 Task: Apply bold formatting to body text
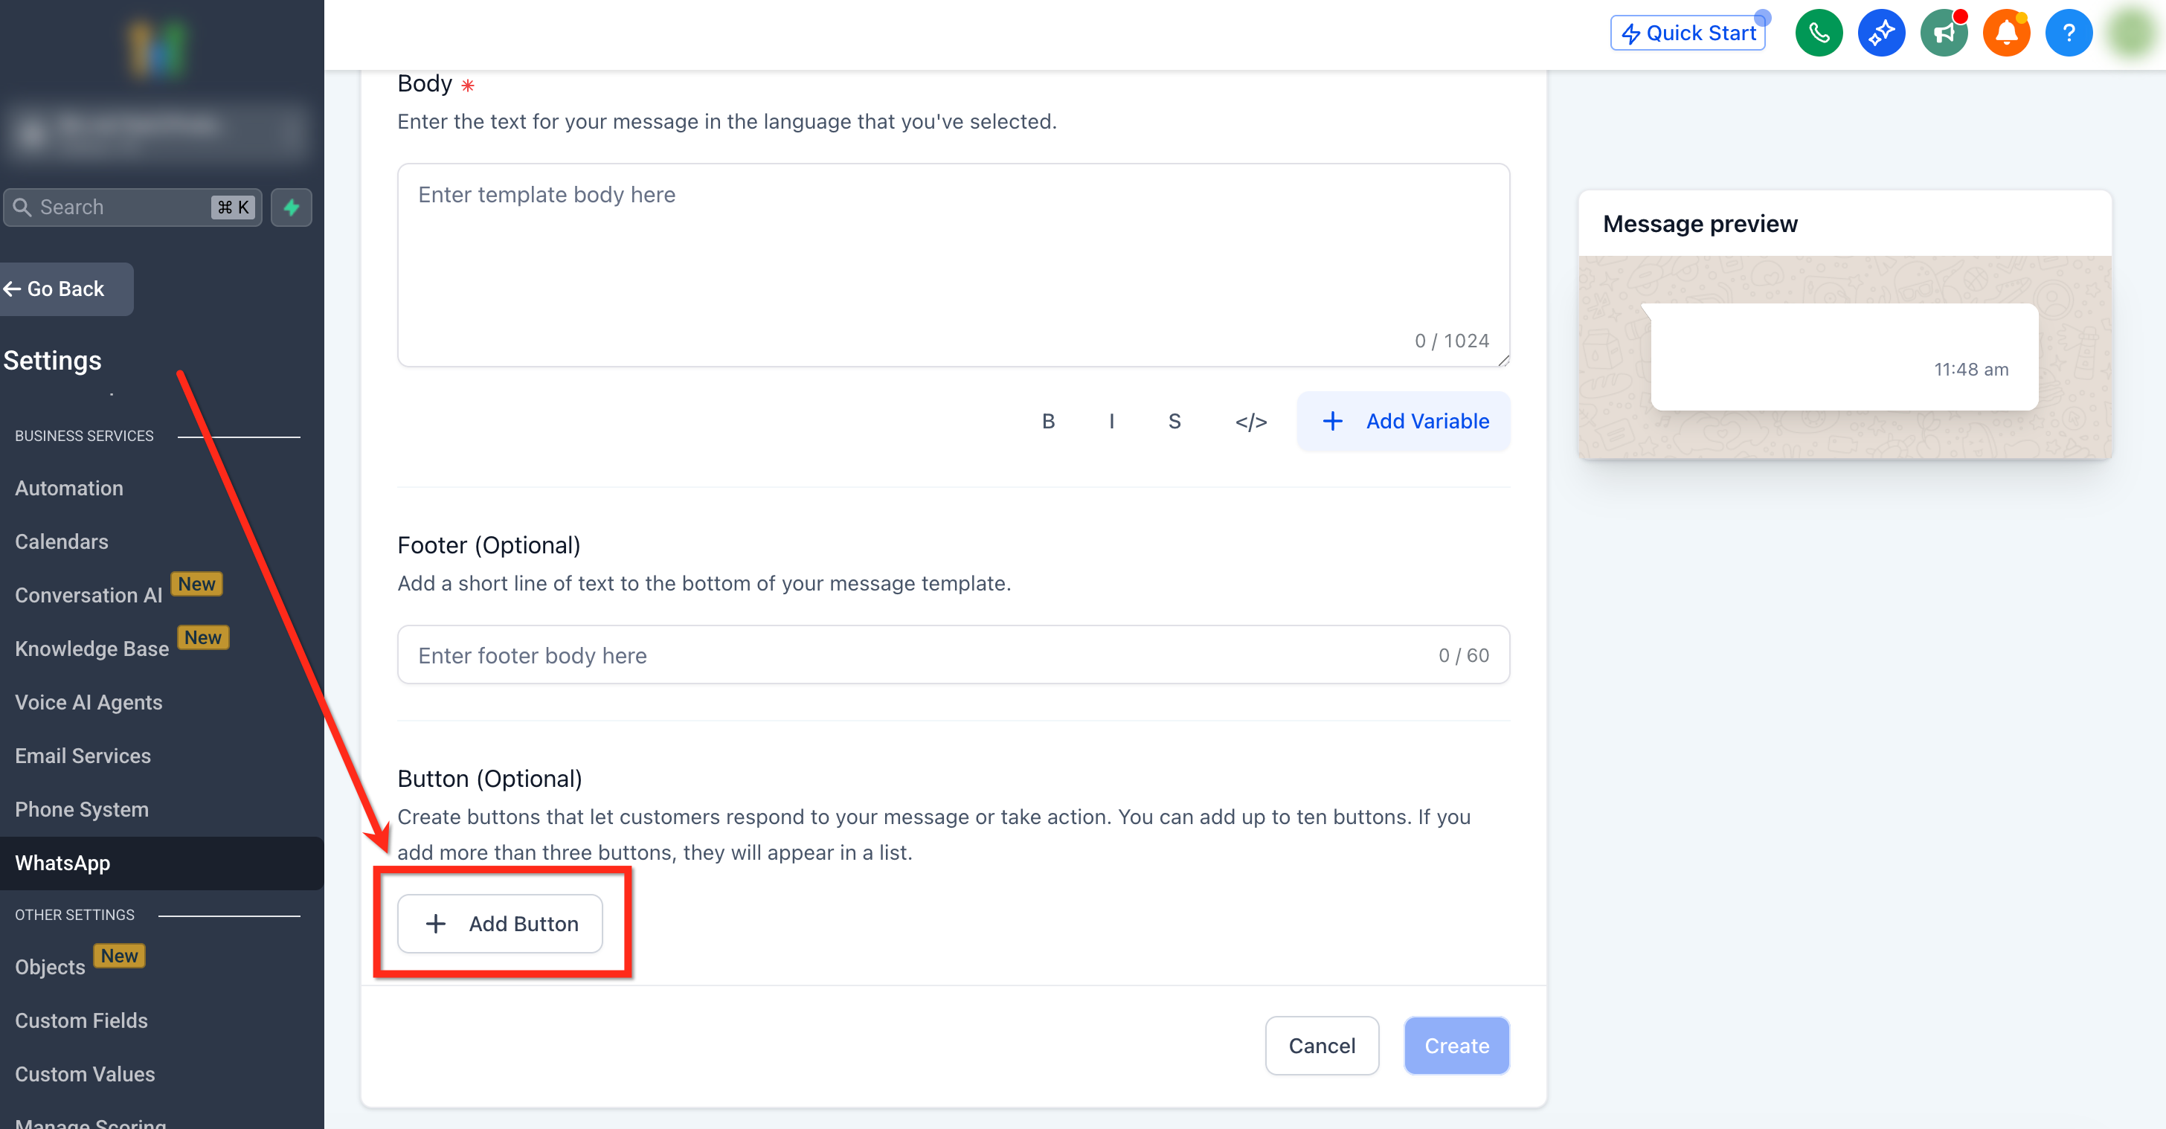[1048, 421]
